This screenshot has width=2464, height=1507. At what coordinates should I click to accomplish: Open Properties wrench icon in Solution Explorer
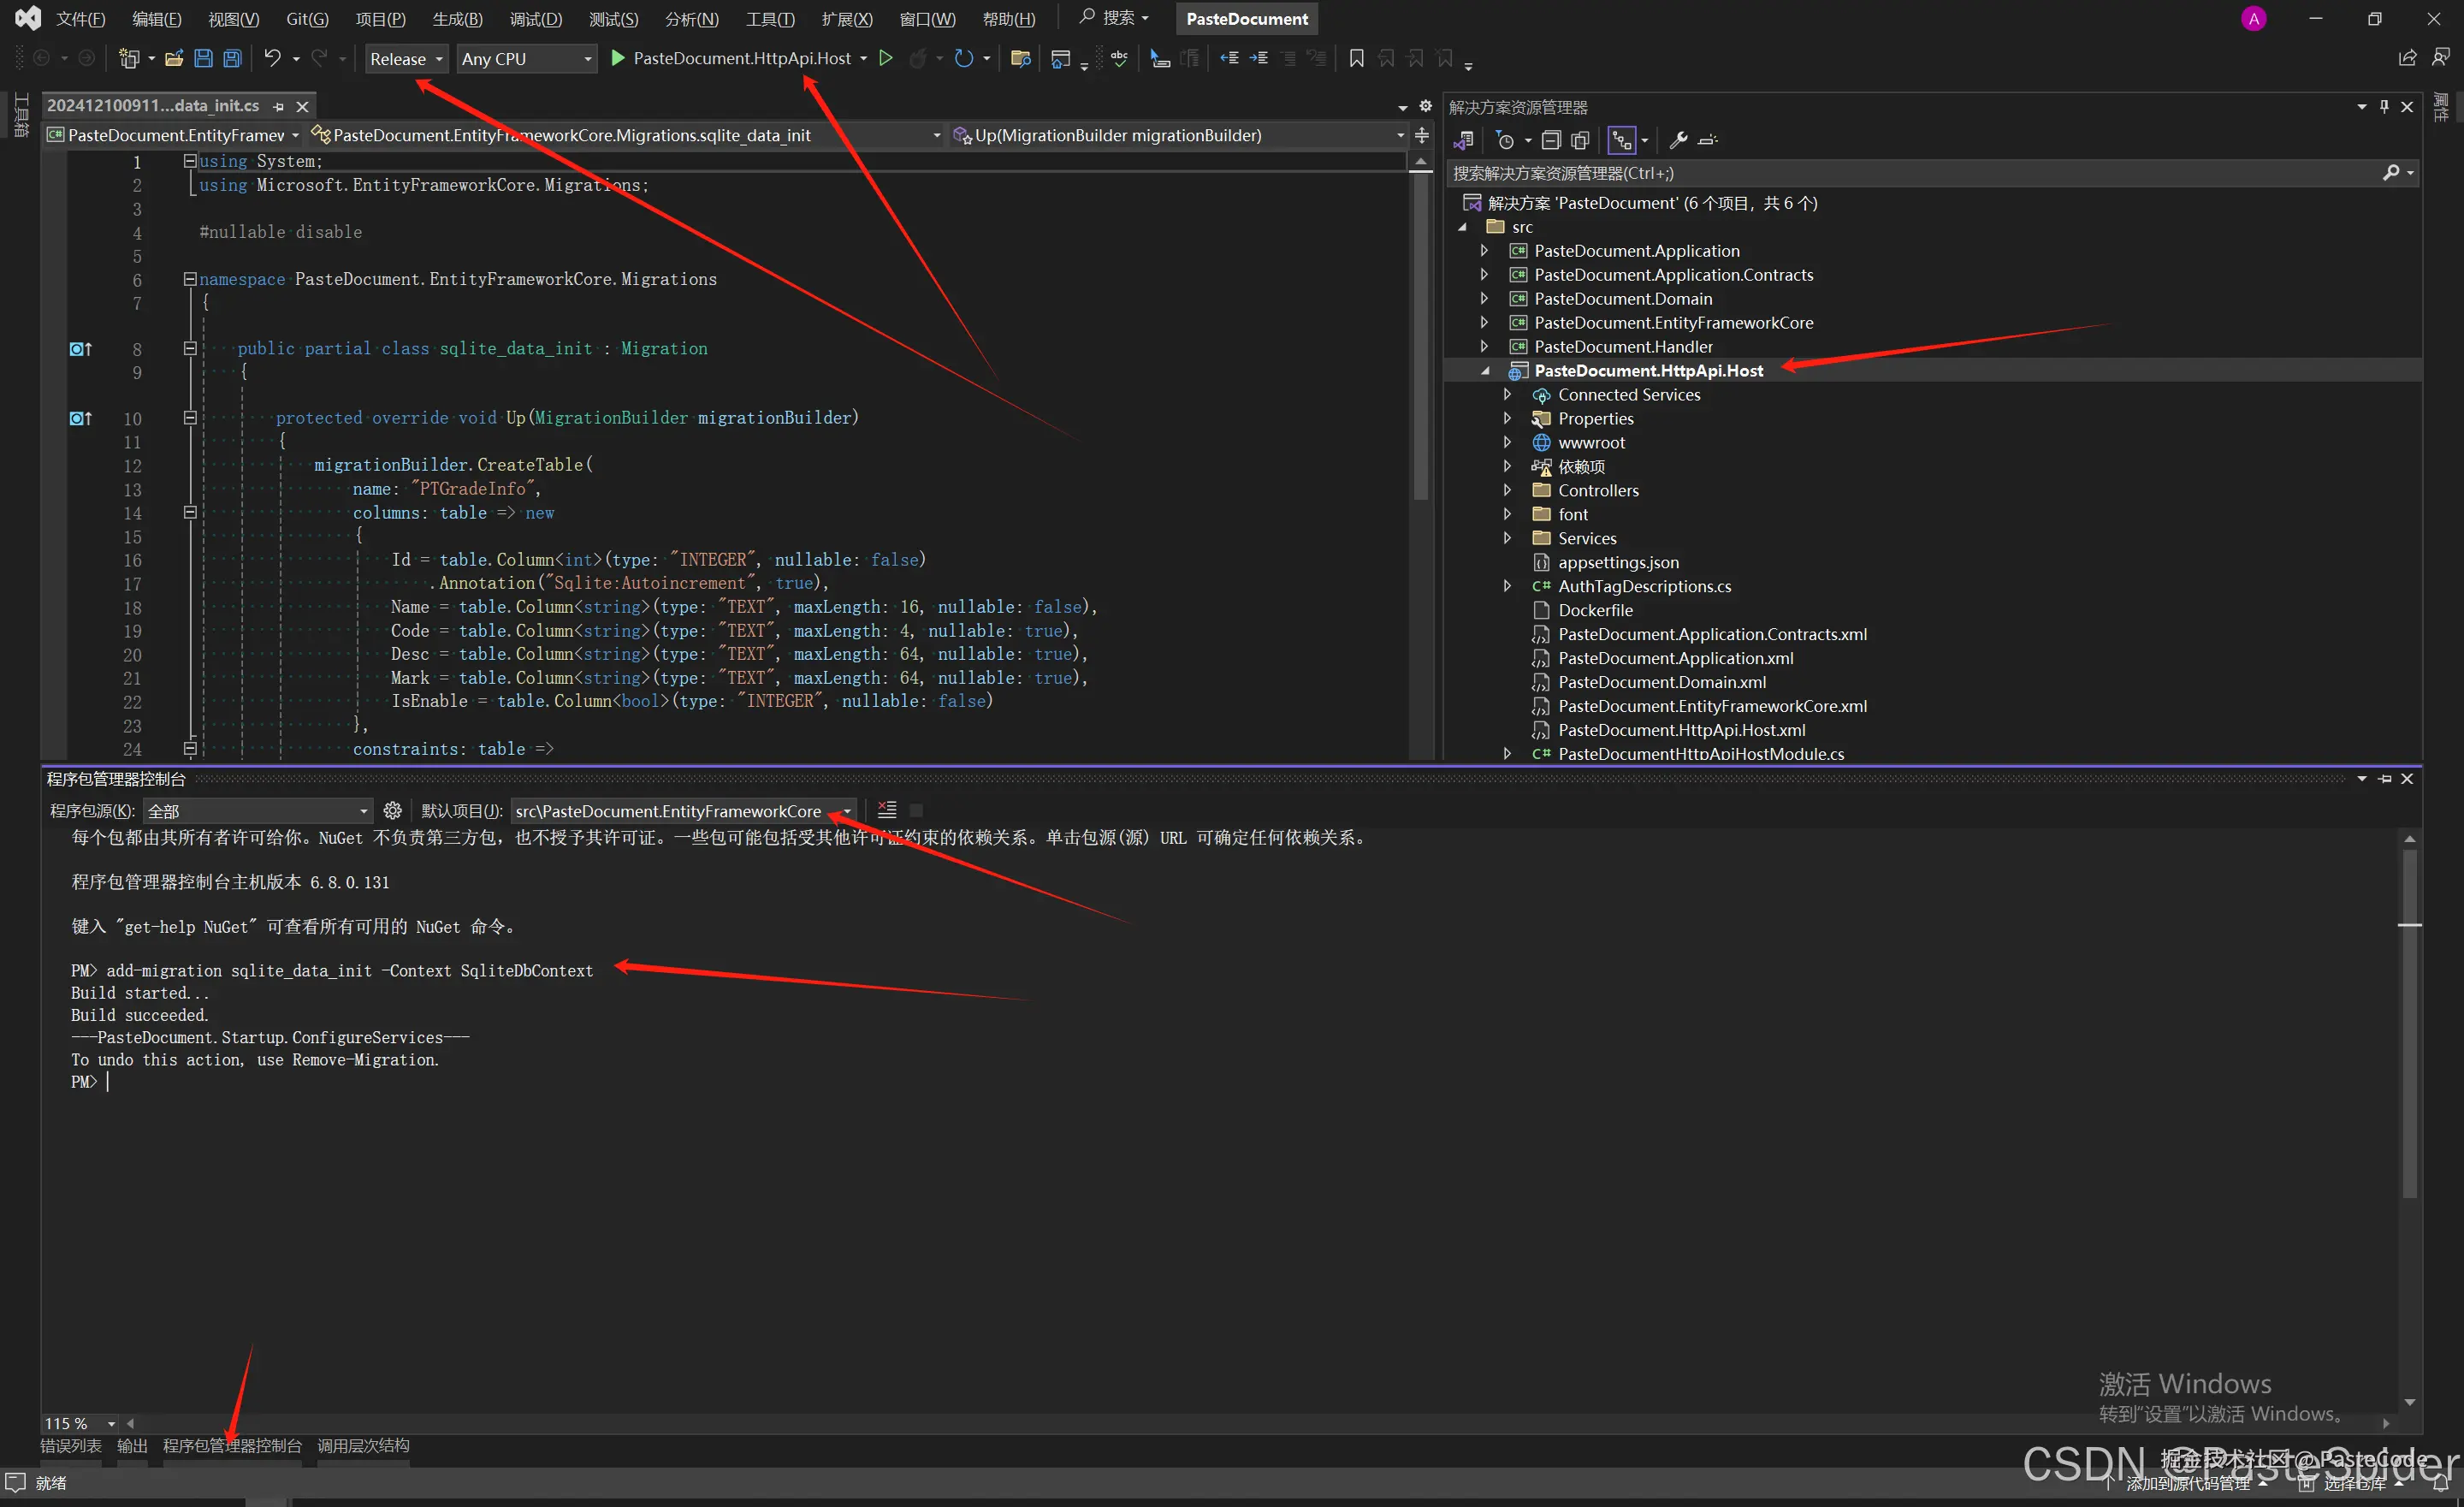(x=1678, y=140)
